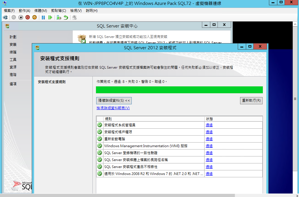This screenshot has height=197, width=299.
Task: Click the green check for 產品不相容性 rule
Action: tap(100, 167)
